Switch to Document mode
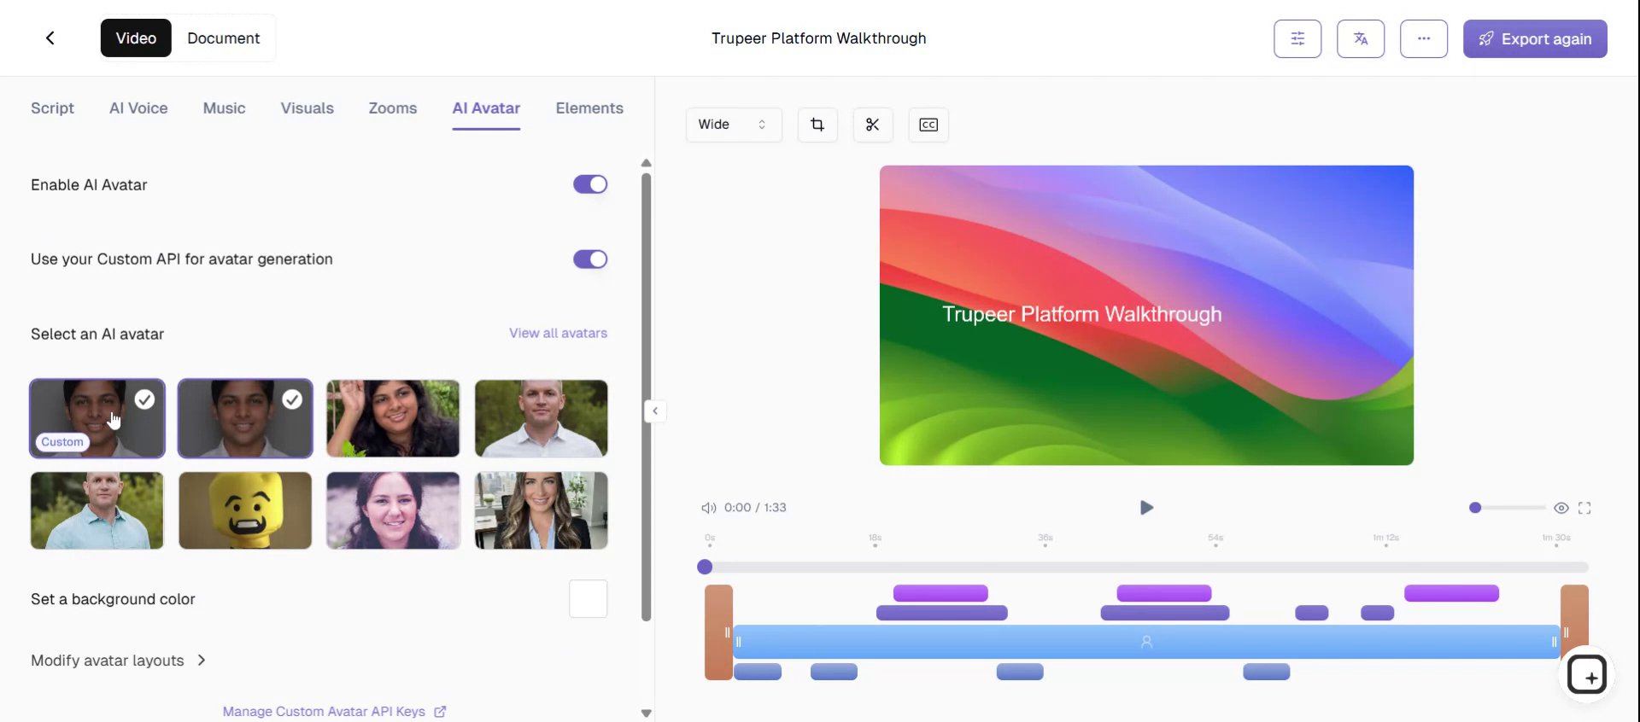The width and height of the screenshot is (1640, 722). [x=223, y=38]
